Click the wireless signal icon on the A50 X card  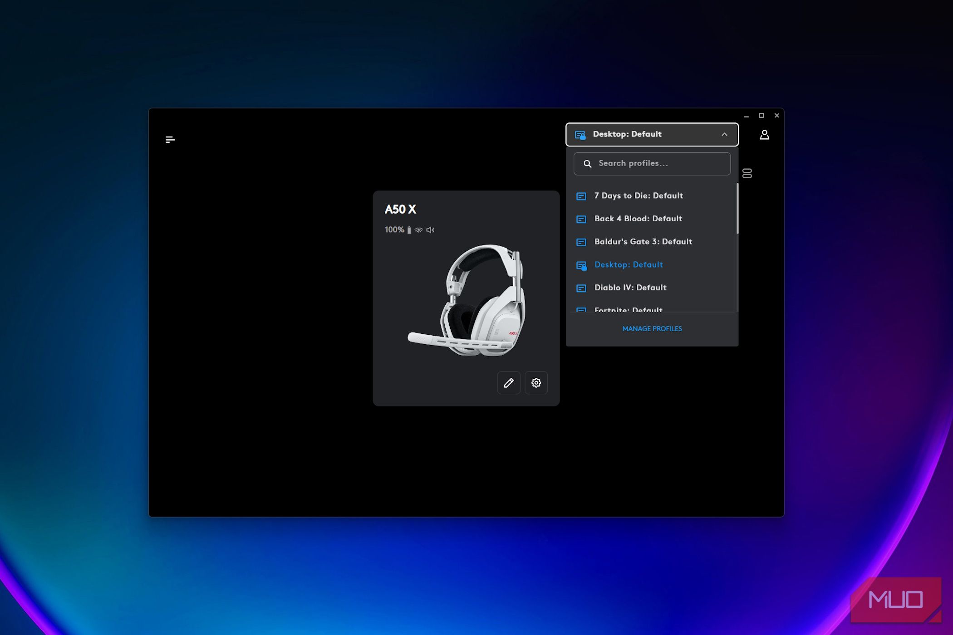(418, 230)
